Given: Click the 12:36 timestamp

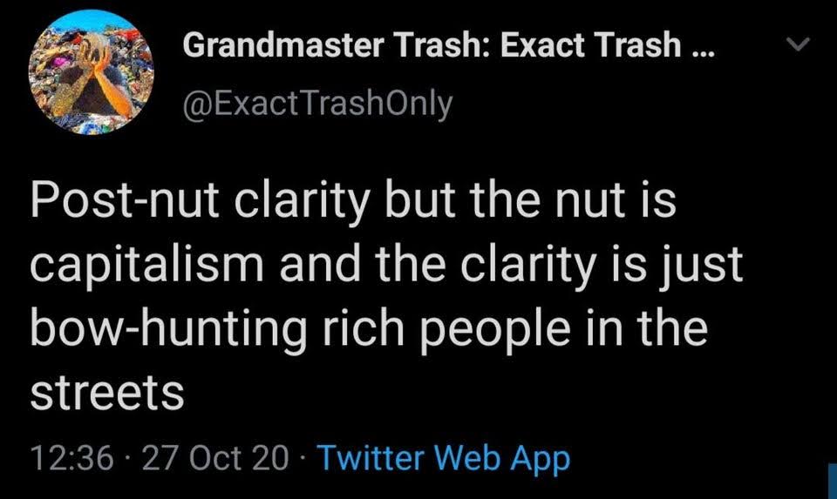Looking at the screenshot, I should [71, 456].
